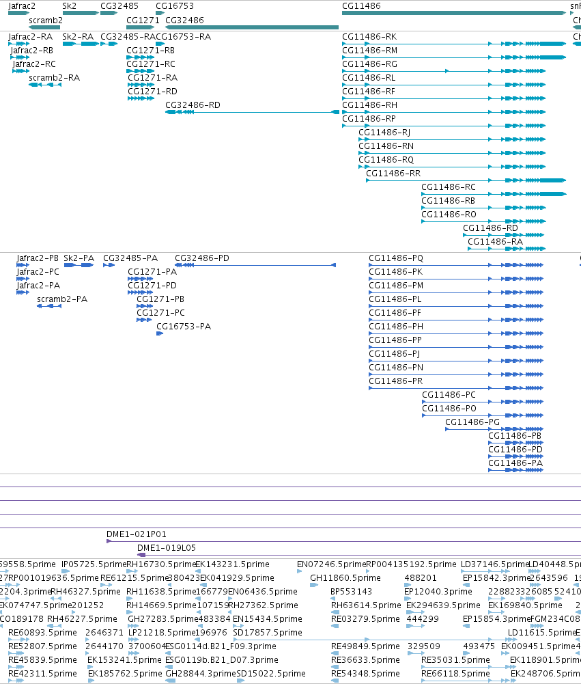Select the Sk2 gene label
The height and width of the screenshot is (684, 581).
tap(70, 6)
